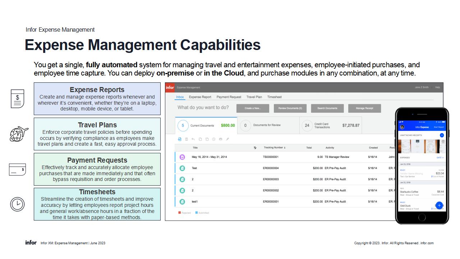Click the red Rejected legend swatch
460x259 pixels.
click(x=180, y=213)
